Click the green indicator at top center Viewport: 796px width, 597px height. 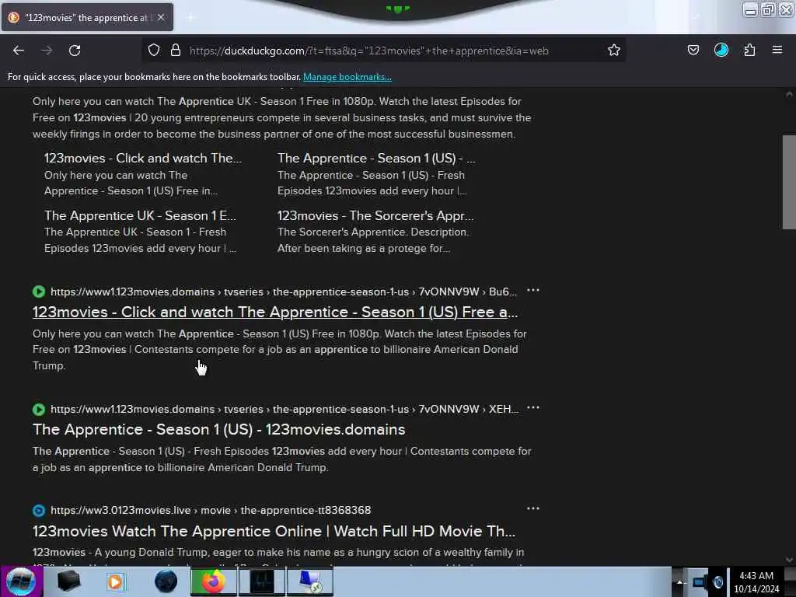tap(397, 9)
